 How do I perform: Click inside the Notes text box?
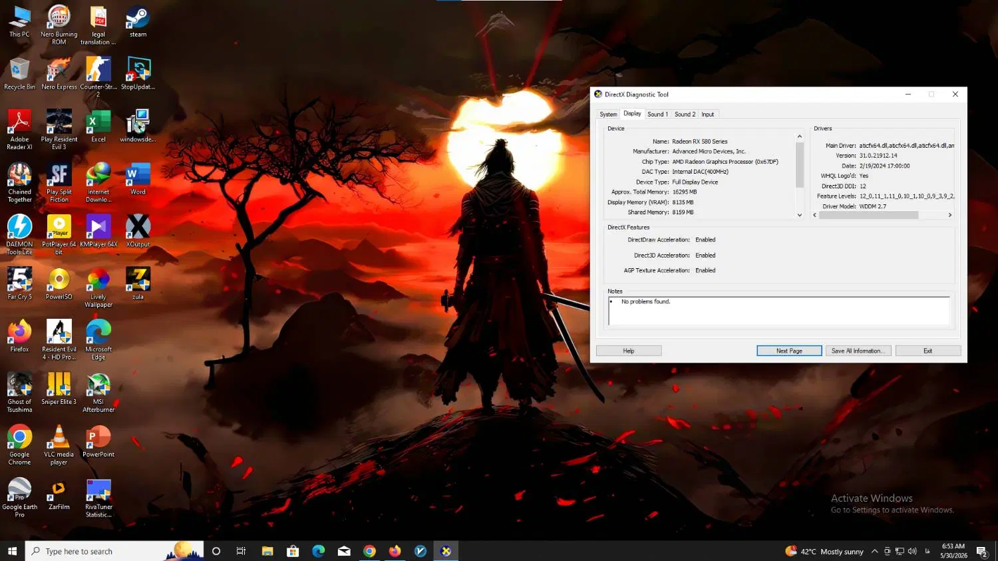pos(779,311)
